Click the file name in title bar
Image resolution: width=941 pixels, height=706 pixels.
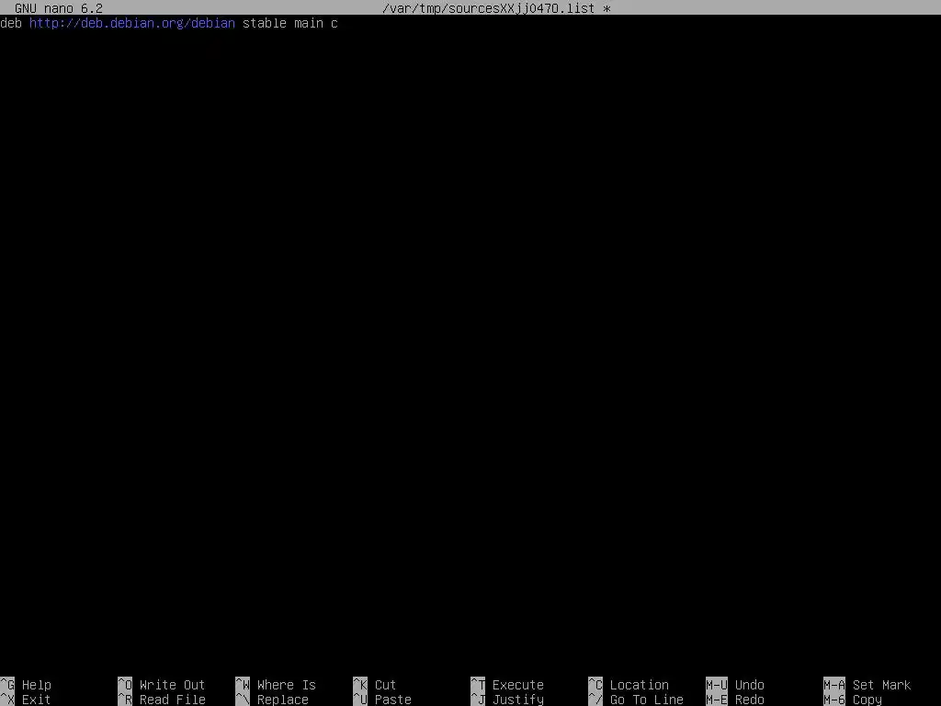click(489, 8)
